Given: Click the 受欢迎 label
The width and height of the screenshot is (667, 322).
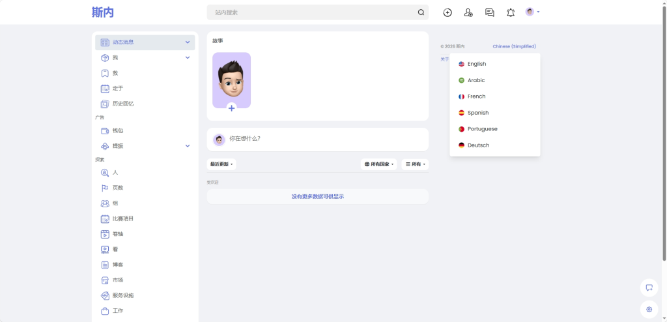Looking at the screenshot, I should pos(213,183).
